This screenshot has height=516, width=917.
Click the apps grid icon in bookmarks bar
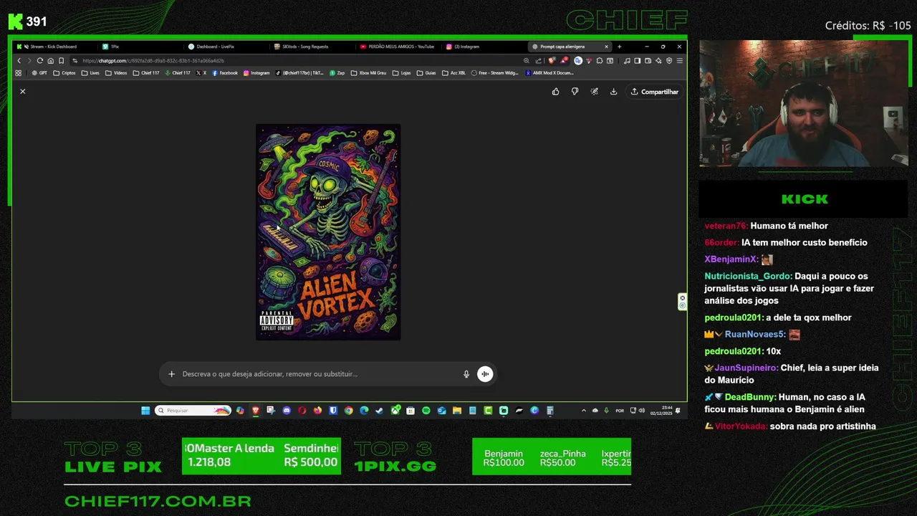19,73
